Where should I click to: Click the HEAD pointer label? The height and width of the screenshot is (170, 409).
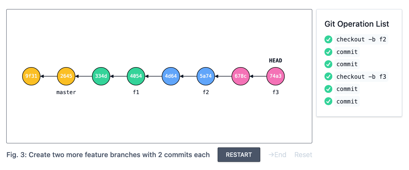pos(276,61)
